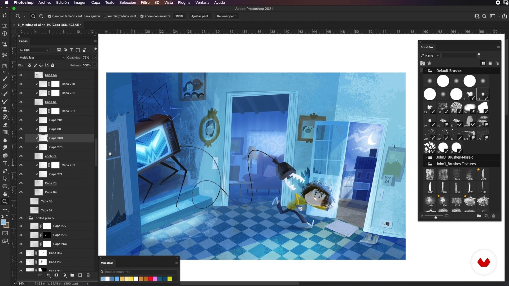
Task: Switch BrushBox to grid view
Action: [483, 63]
